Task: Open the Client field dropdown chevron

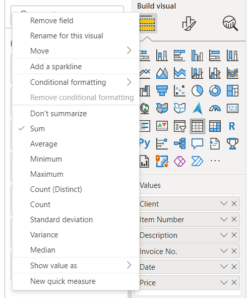Action: pos(224,204)
